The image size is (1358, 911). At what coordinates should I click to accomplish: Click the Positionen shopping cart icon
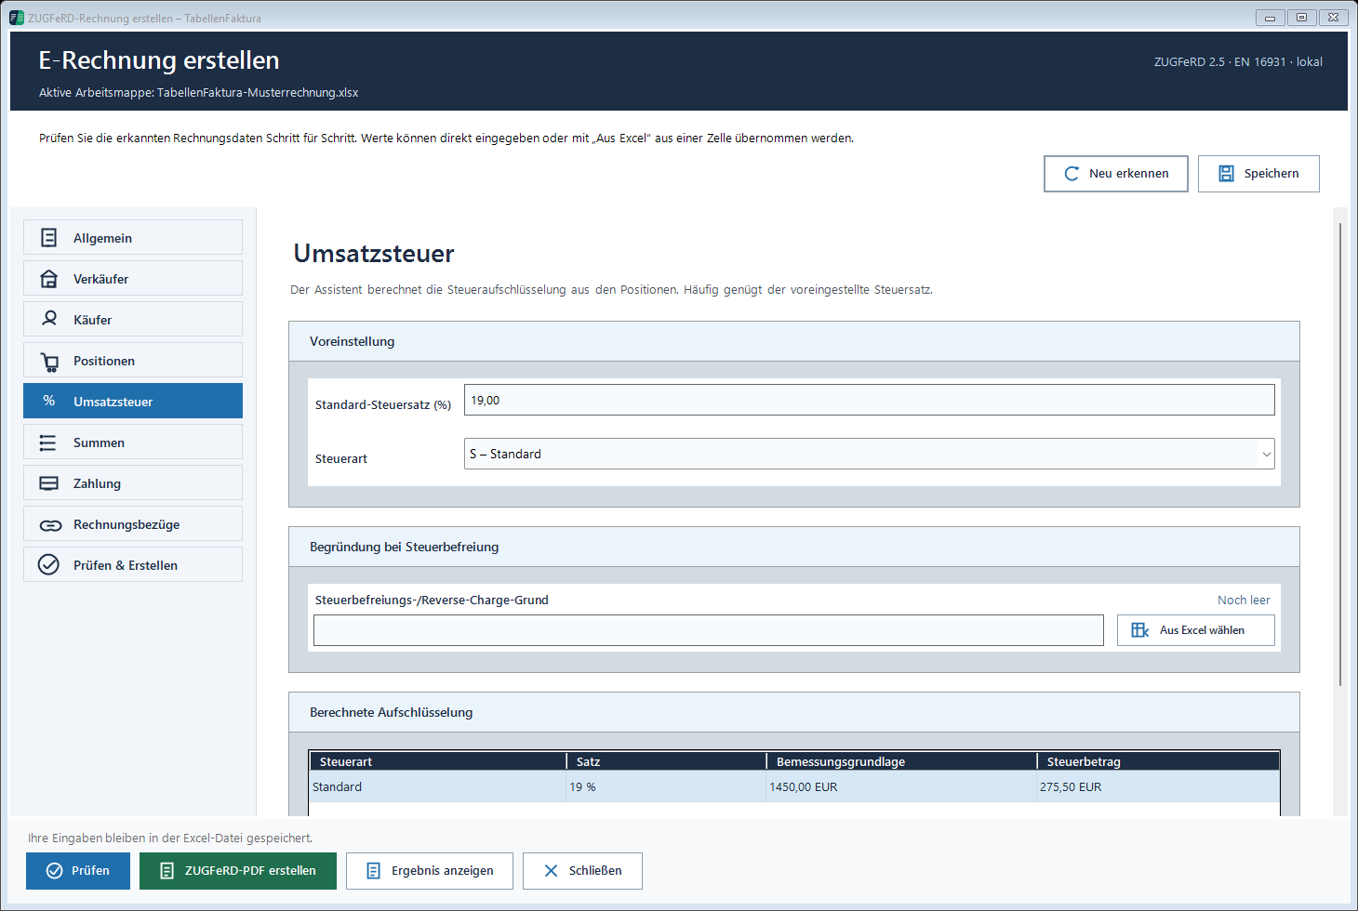pos(49,361)
